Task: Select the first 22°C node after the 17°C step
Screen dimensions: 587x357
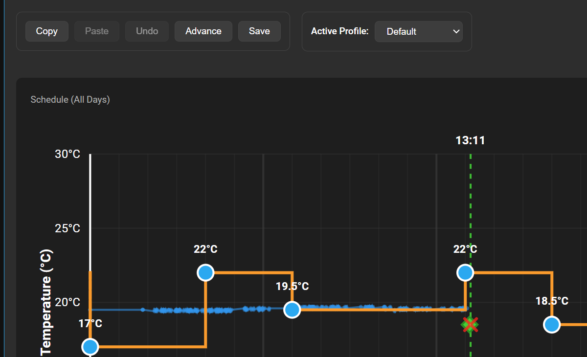Action: pyautogui.click(x=205, y=272)
